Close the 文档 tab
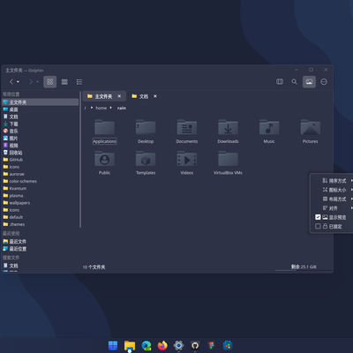 (x=155, y=96)
